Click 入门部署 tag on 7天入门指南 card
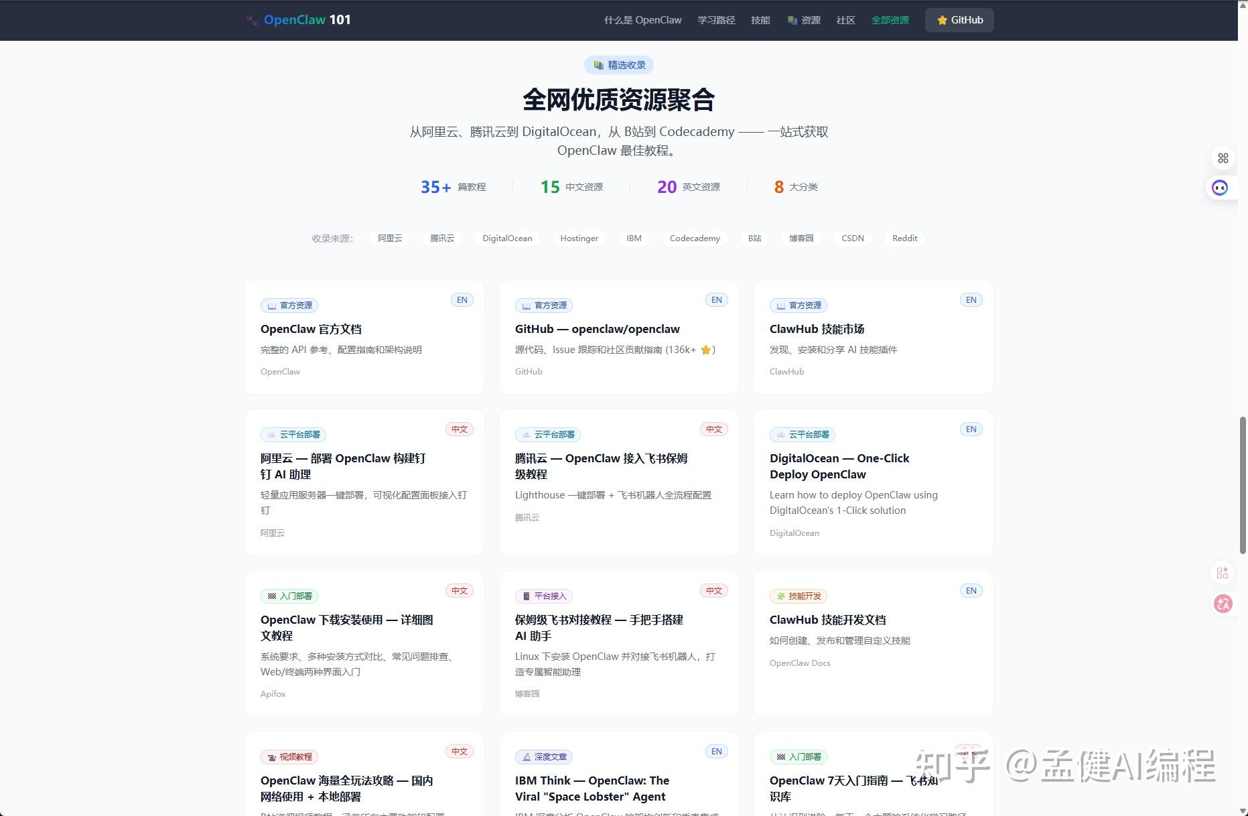Screen dimensions: 1248x816 click(x=799, y=757)
